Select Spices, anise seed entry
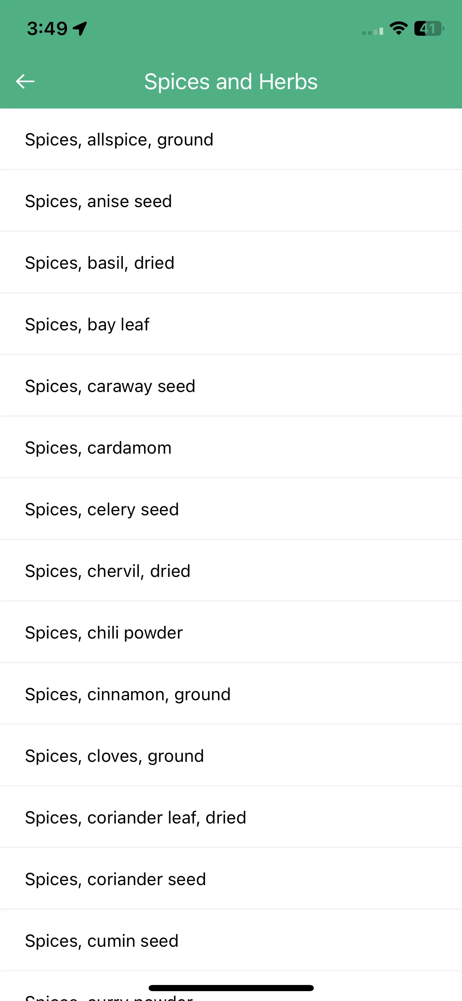 (231, 201)
